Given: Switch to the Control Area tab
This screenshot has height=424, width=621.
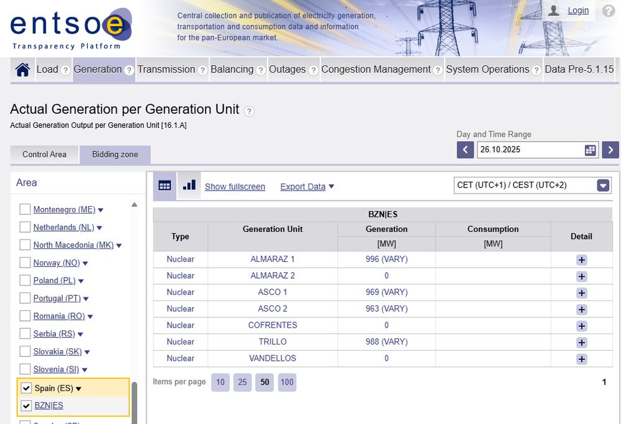Looking at the screenshot, I should coord(44,154).
